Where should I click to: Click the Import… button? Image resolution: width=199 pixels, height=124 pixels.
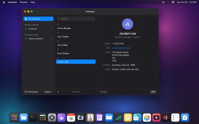point(48,92)
